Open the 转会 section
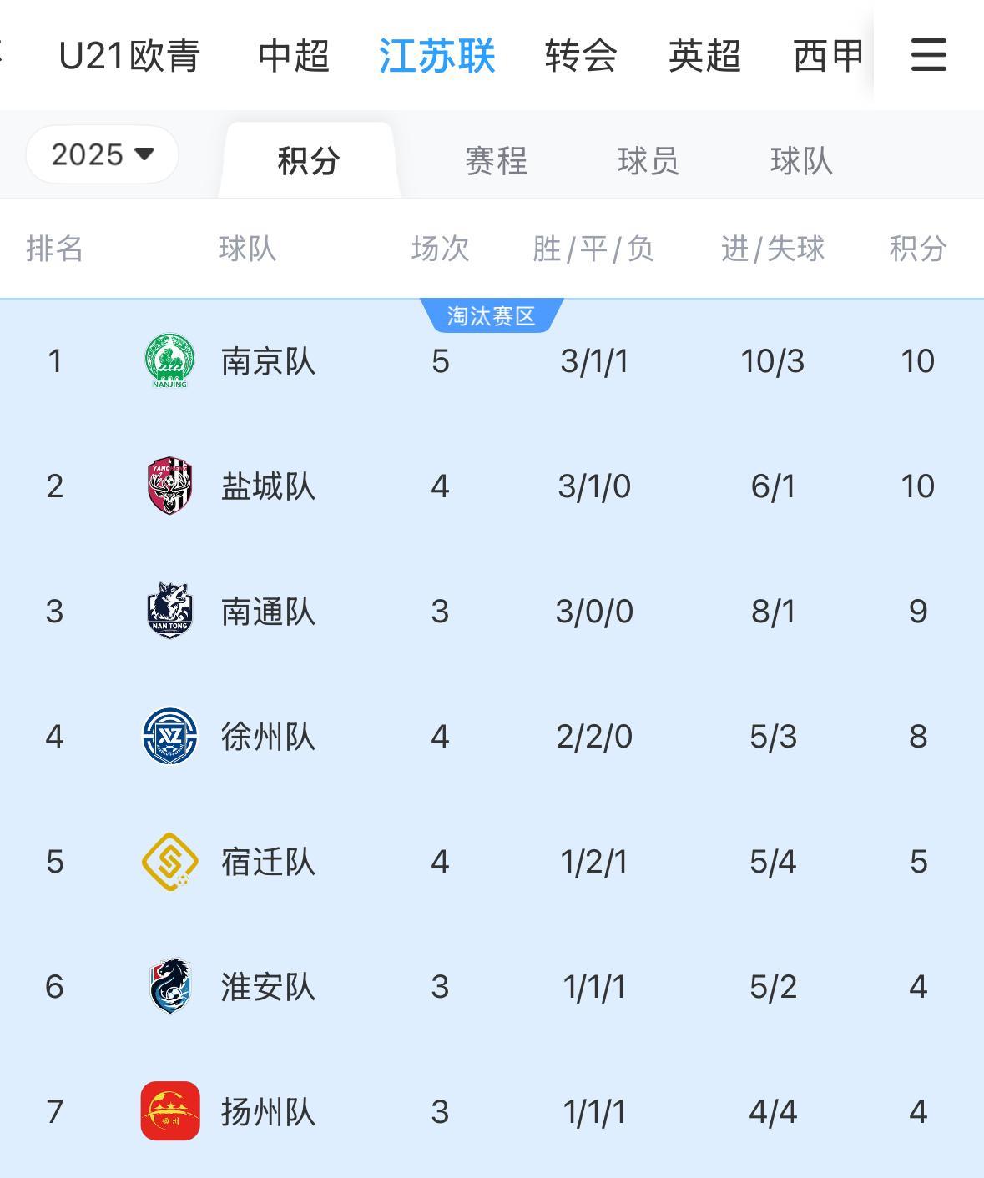This screenshot has height=1178, width=984. click(581, 56)
